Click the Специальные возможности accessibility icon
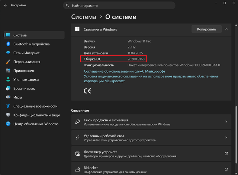 (8, 106)
